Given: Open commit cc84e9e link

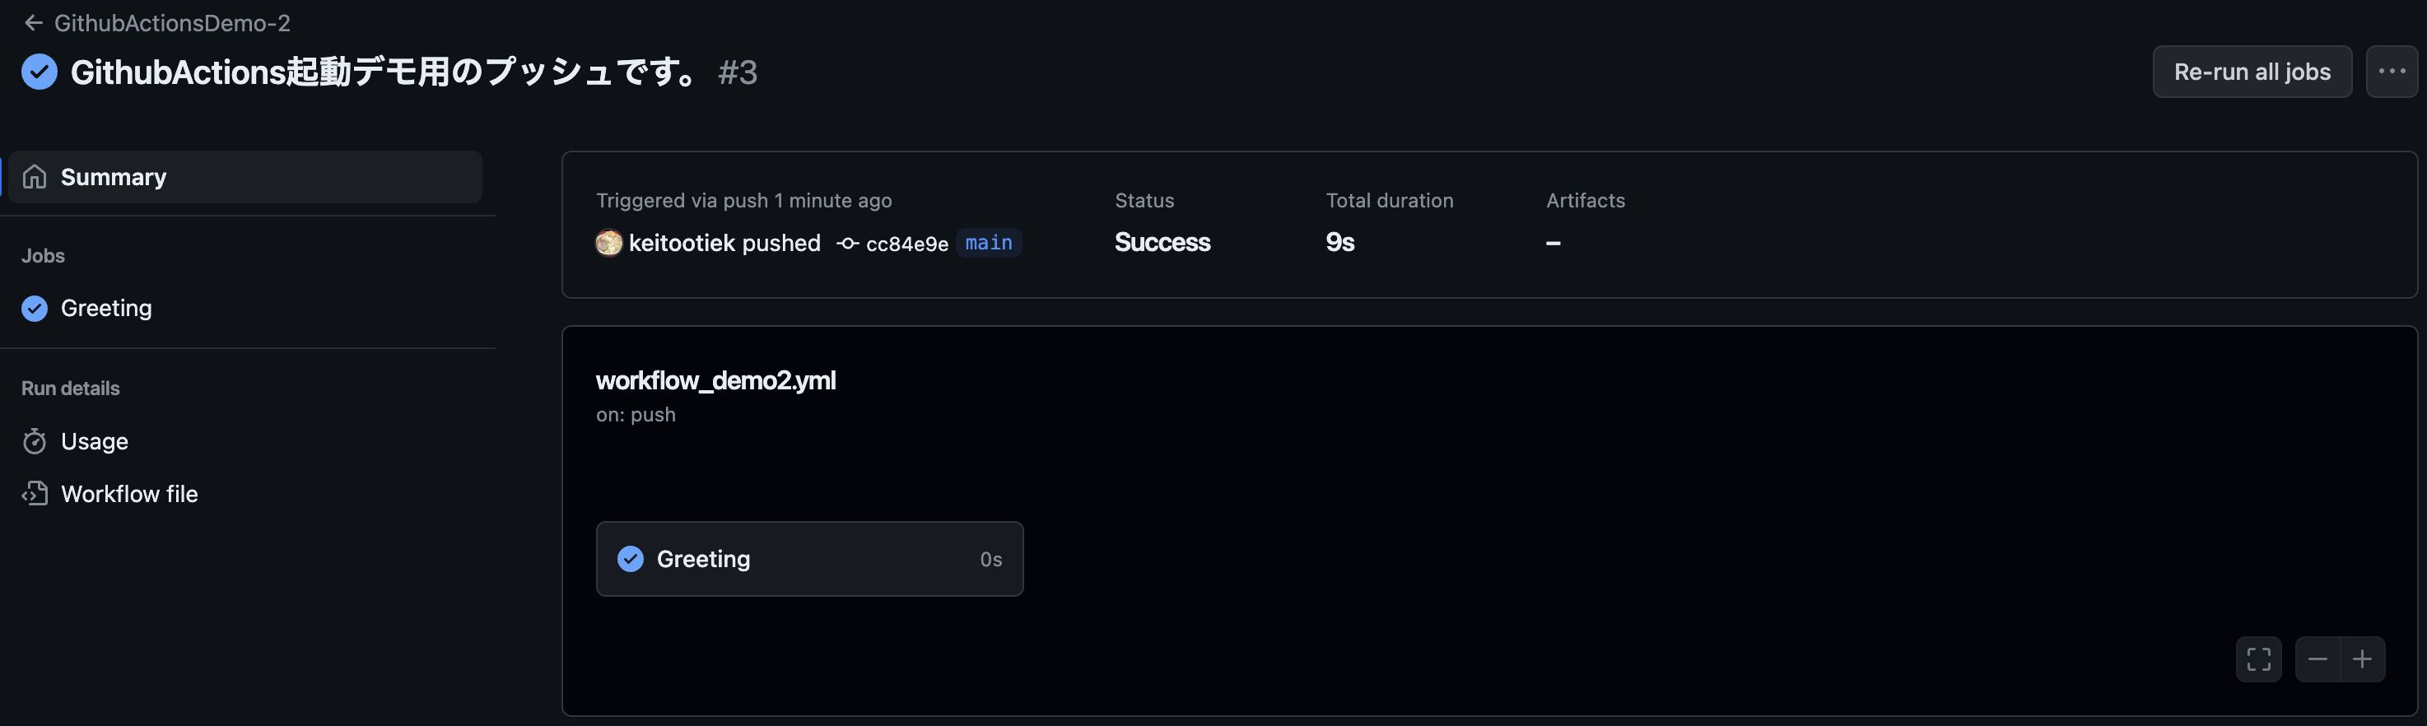Looking at the screenshot, I should [x=906, y=244].
